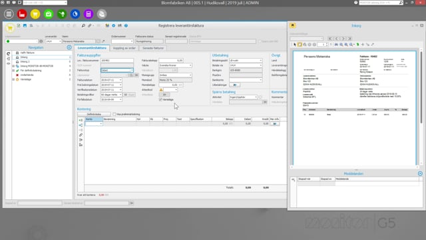This screenshot has height=240, width=426.
Task: Select Inkorg in the Navigation tree
Action: click(24, 57)
